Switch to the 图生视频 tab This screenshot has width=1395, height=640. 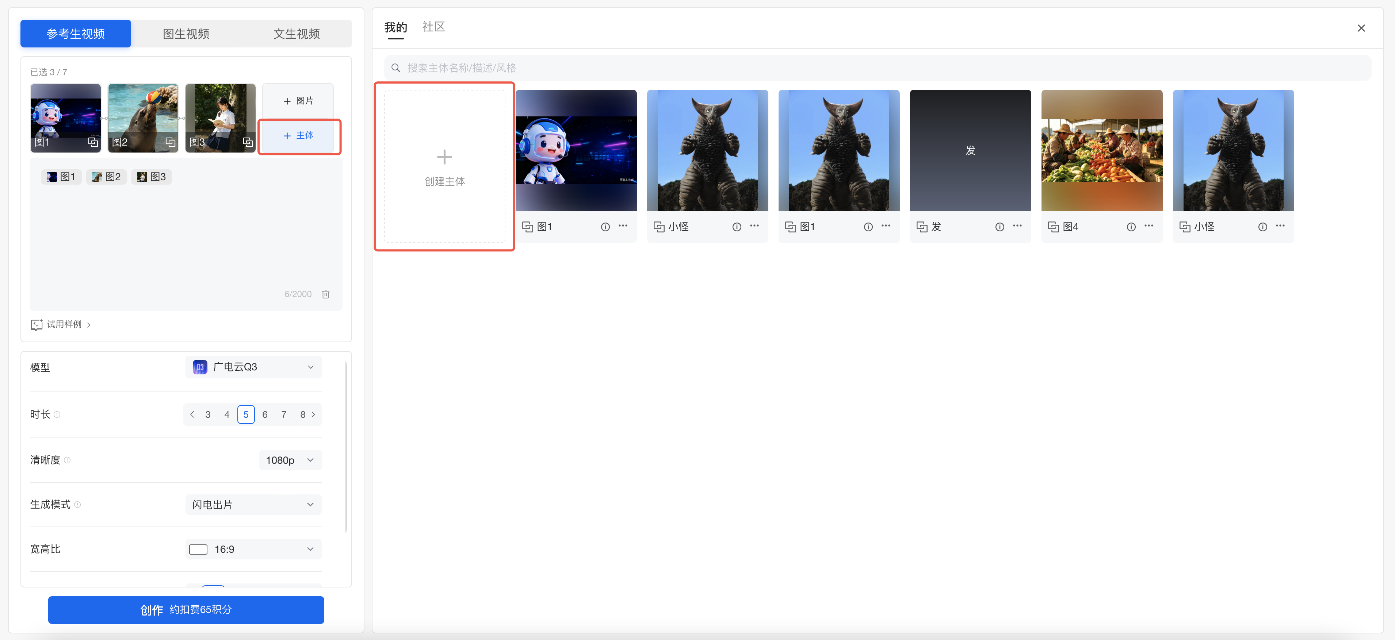point(186,34)
